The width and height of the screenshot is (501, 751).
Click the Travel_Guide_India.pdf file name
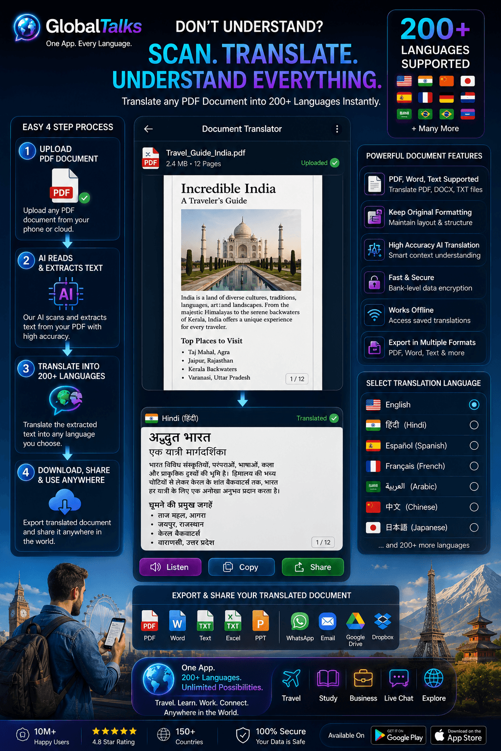[205, 153]
